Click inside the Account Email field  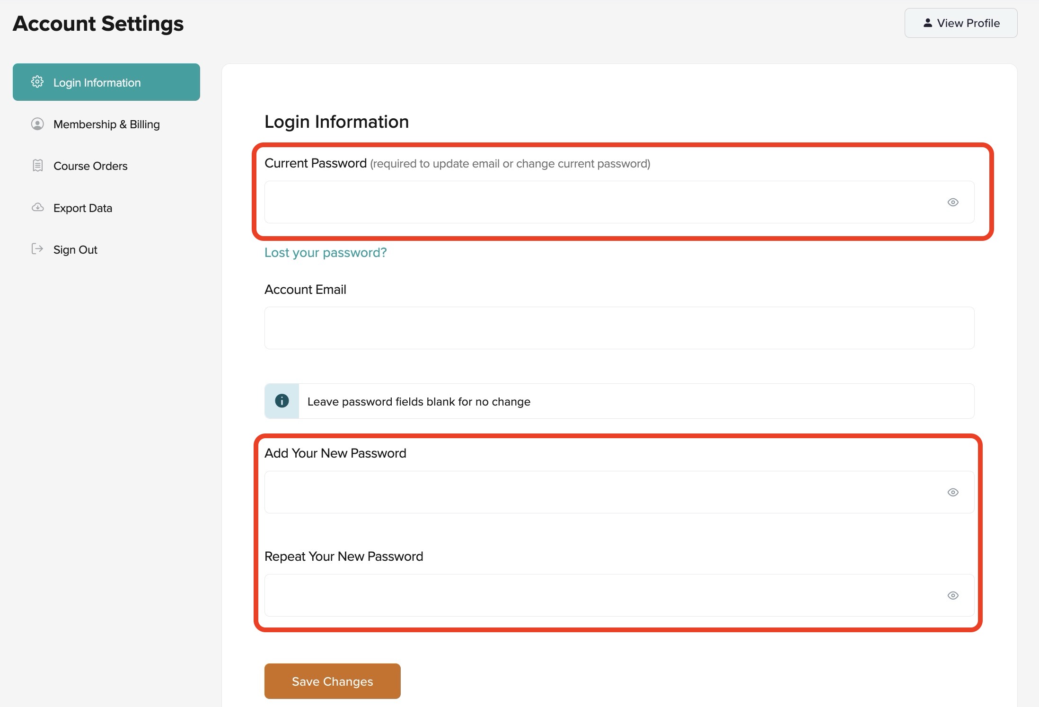(x=619, y=328)
